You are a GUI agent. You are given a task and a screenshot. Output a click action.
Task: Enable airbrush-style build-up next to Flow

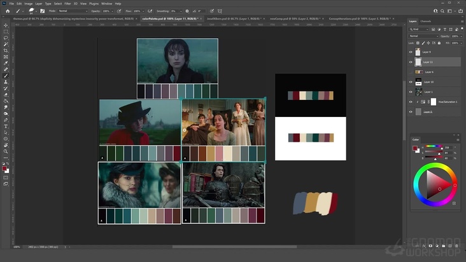click(x=150, y=11)
